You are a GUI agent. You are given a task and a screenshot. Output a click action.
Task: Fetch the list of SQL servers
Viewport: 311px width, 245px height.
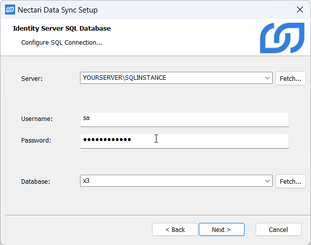tap(290, 78)
